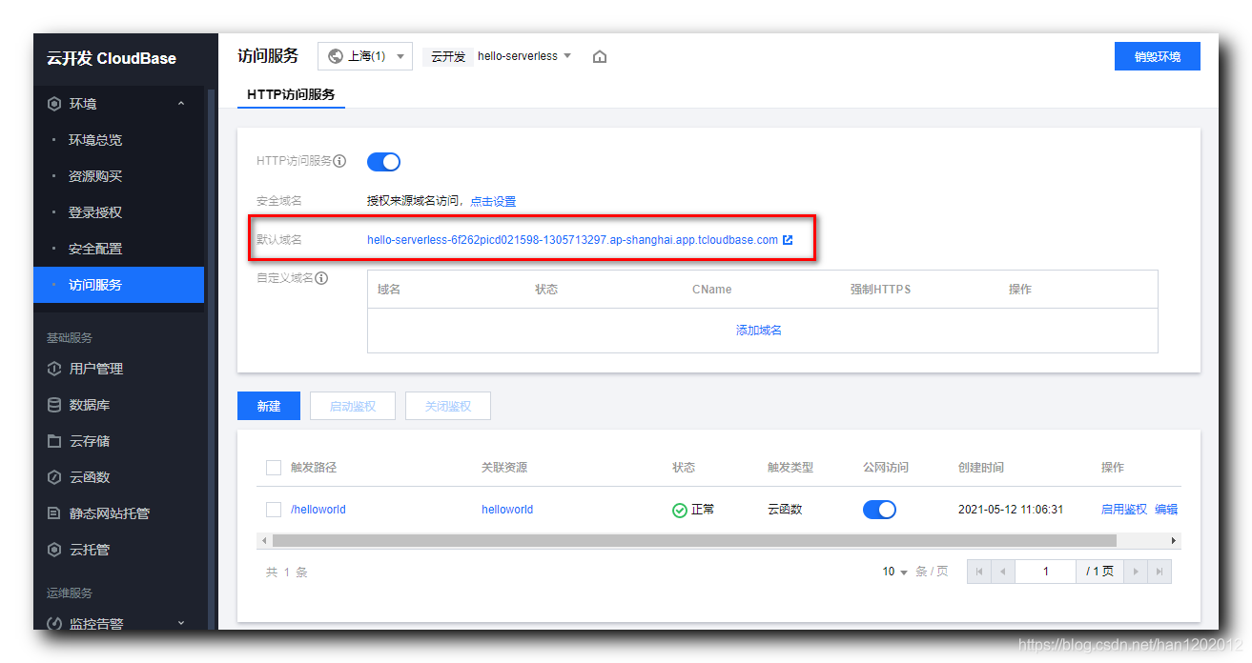Click the 启动鉴权 button
The width and height of the screenshot is (1252, 663).
pyautogui.click(x=353, y=406)
